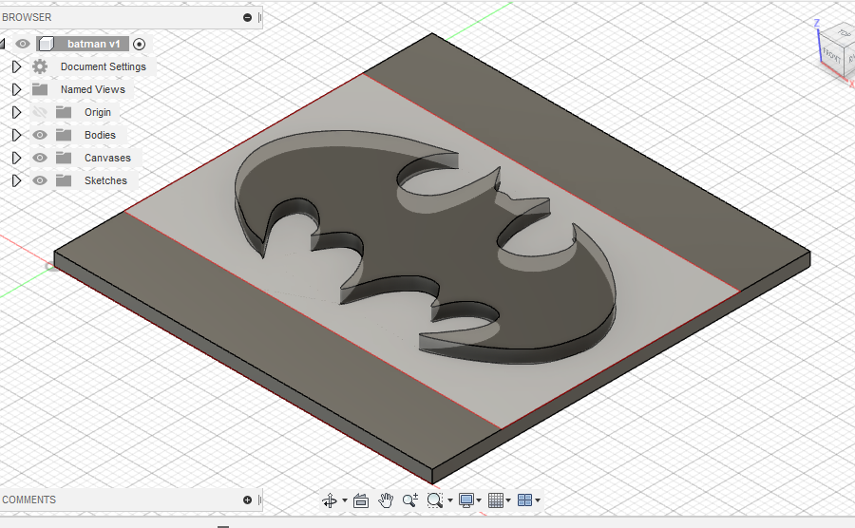Collapse the Browser panel with minus icon
855x528 pixels.
(x=247, y=17)
